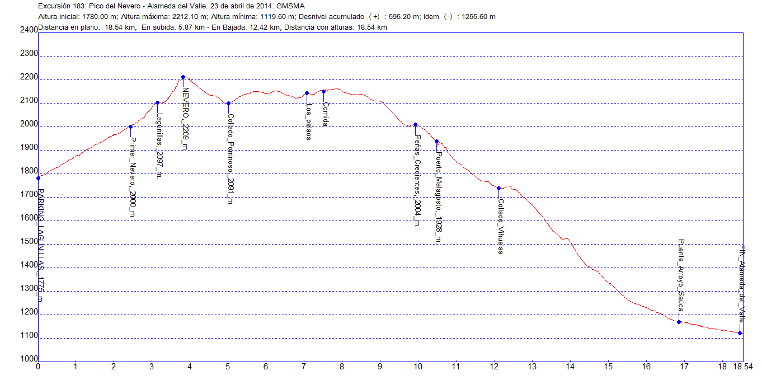762x380 pixels.
Task: Click the rotated label 'Puente_Arroyo_Saúca'
Action: (681, 275)
